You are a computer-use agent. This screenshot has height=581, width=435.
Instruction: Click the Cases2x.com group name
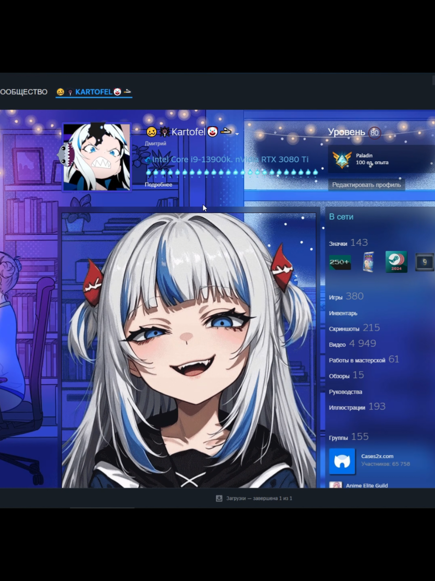tap(377, 456)
